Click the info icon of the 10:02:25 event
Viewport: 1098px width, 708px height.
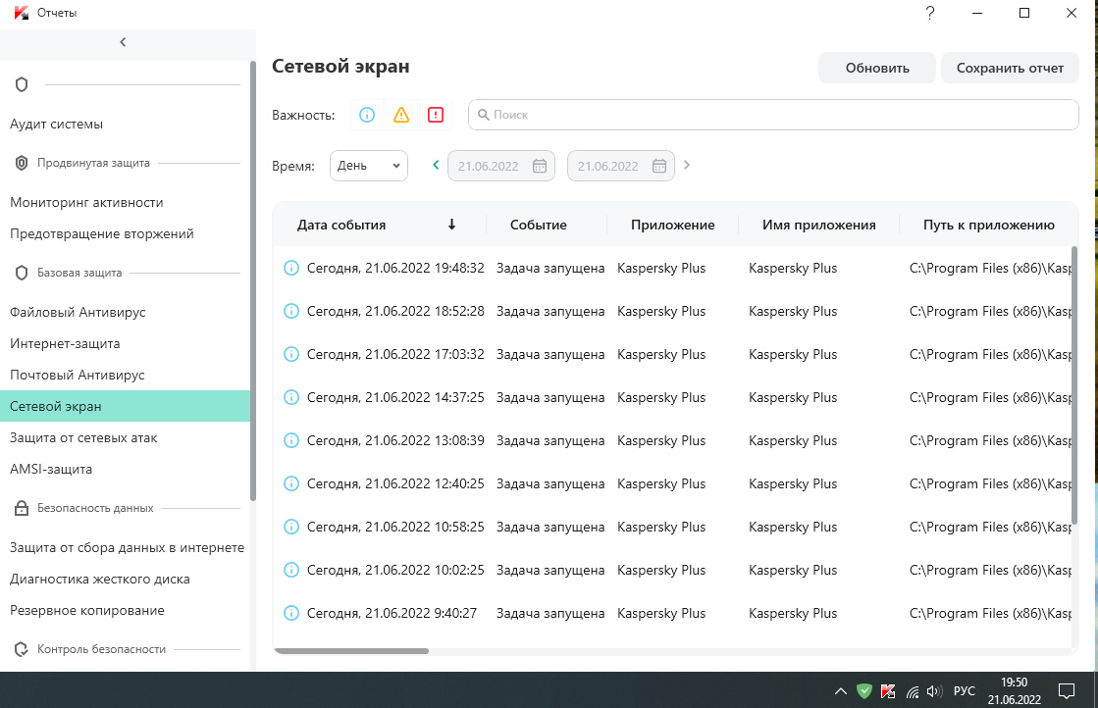click(x=291, y=570)
